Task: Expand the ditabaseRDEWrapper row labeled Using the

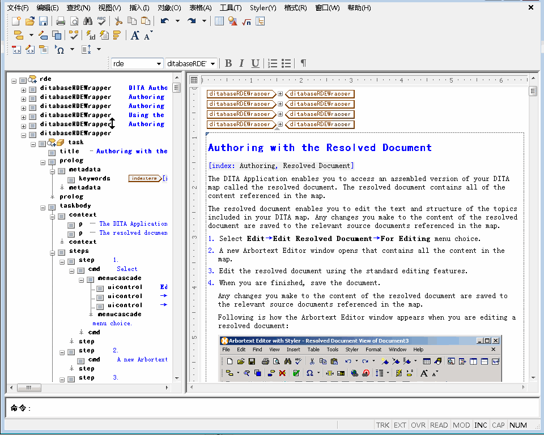Action: pos(23,117)
